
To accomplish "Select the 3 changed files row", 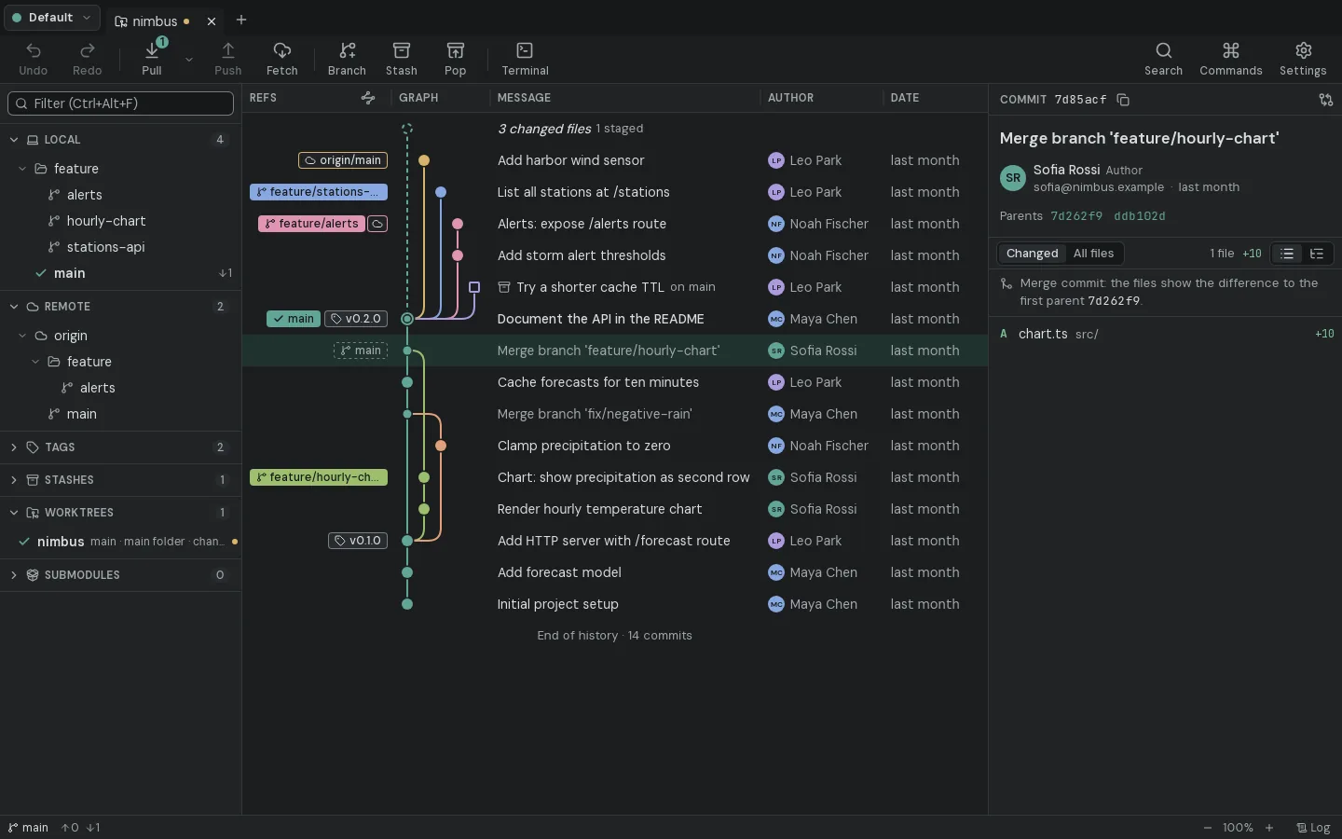I will click(x=615, y=129).
